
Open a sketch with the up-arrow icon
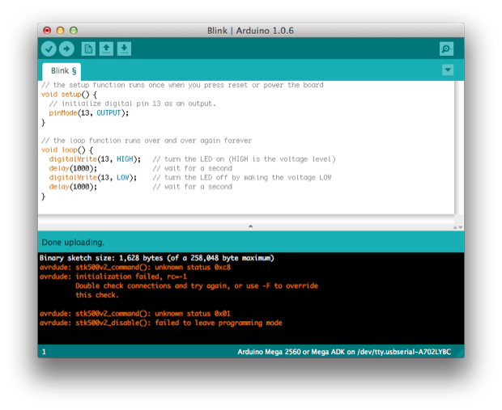point(106,49)
